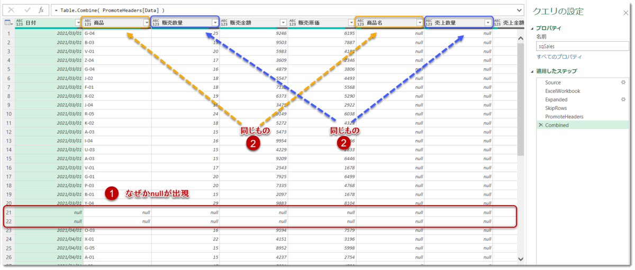Click the 9954 value in row 13
This screenshot has height=270, width=635.
click(281, 141)
